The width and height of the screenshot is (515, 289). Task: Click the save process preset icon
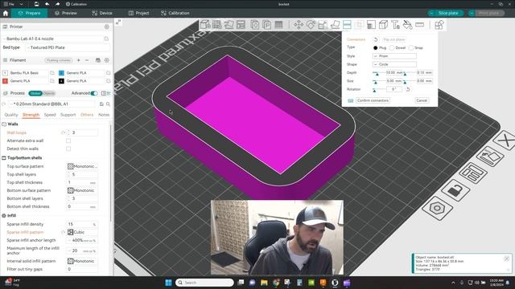point(101,104)
